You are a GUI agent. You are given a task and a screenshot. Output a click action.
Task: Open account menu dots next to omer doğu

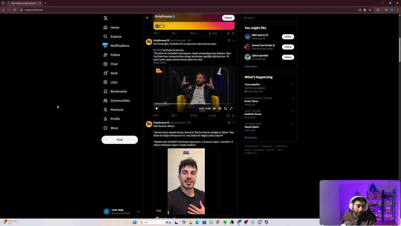tap(138, 212)
